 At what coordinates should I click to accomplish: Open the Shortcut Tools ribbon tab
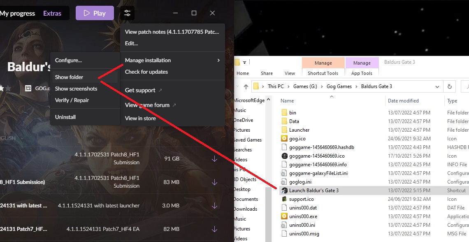[x=323, y=73]
